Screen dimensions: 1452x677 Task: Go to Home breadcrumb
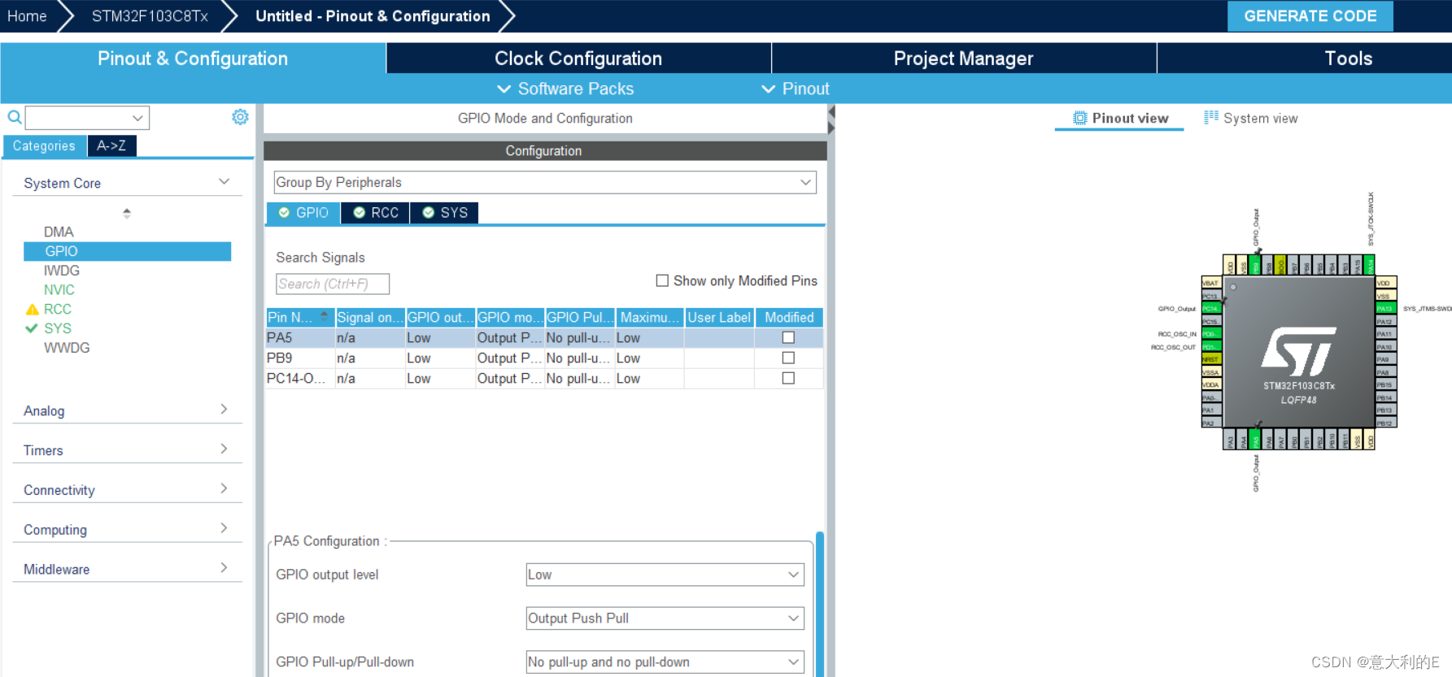27,16
